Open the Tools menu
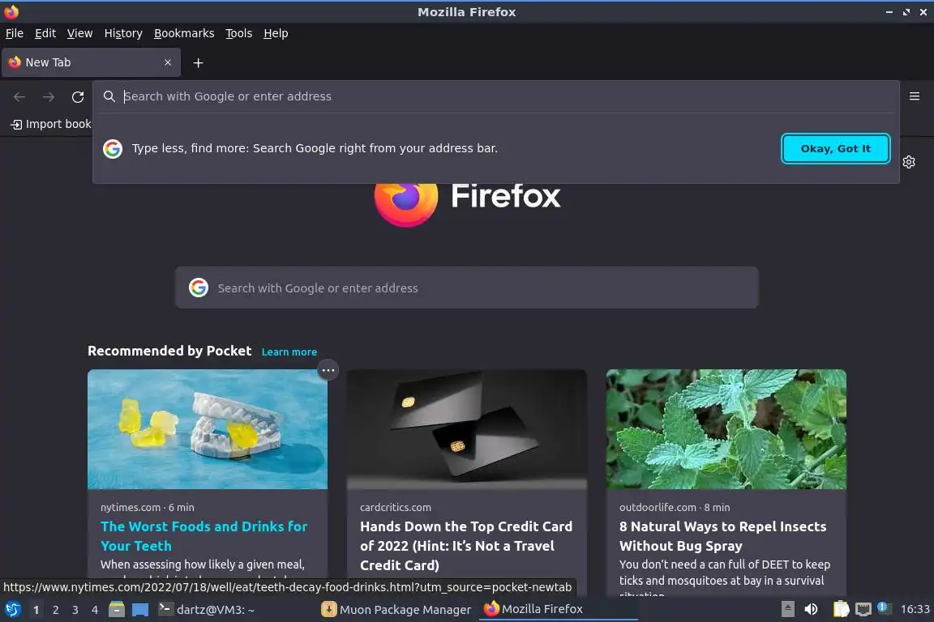Image resolution: width=934 pixels, height=622 pixels. 239,33
